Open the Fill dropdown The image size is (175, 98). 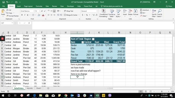point(143,13)
